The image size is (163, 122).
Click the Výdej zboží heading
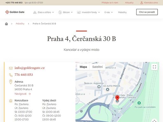coord(49,100)
